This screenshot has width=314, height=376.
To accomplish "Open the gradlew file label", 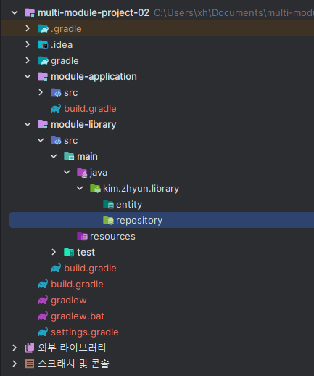I will coord(69,301).
